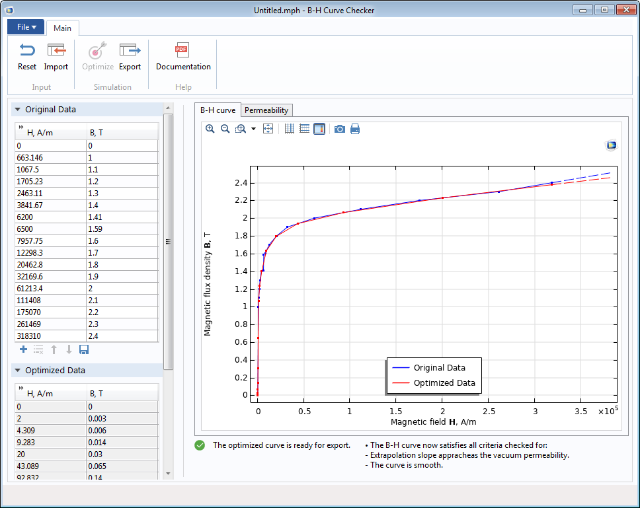Screen dimensions: 640x508
Task: Toggle the plot legend display
Action: [x=319, y=129]
